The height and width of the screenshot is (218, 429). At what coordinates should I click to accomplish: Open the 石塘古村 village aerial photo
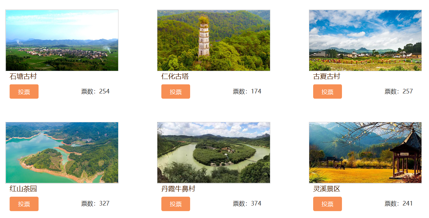[x=62, y=40]
